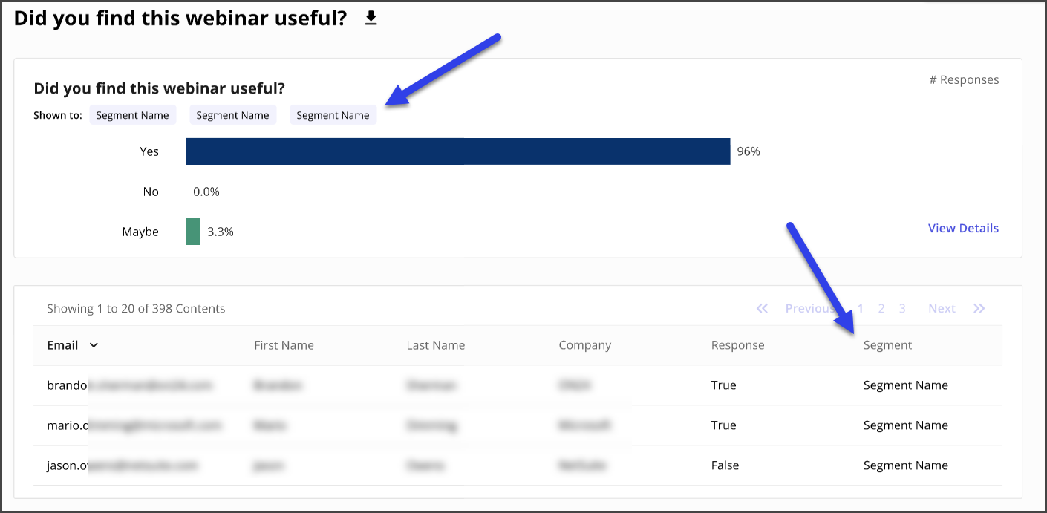1047x513 pixels.
Task: Select the Segment column header
Action: coord(887,345)
